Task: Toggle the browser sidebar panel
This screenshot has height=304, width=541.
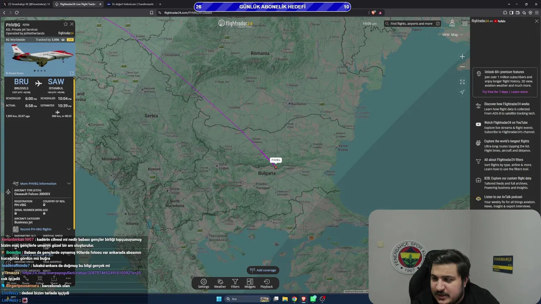Action: 511,13
